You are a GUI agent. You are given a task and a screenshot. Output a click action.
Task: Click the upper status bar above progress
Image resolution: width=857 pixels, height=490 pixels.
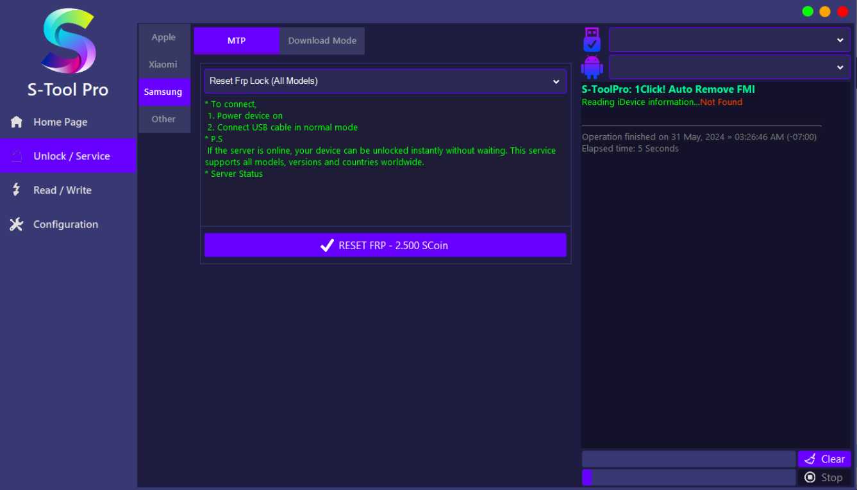[x=688, y=459]
